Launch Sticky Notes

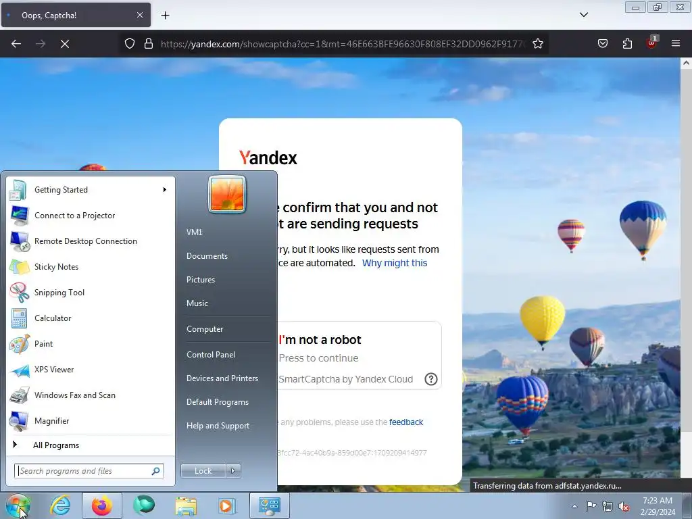click(x=91, y=266)
